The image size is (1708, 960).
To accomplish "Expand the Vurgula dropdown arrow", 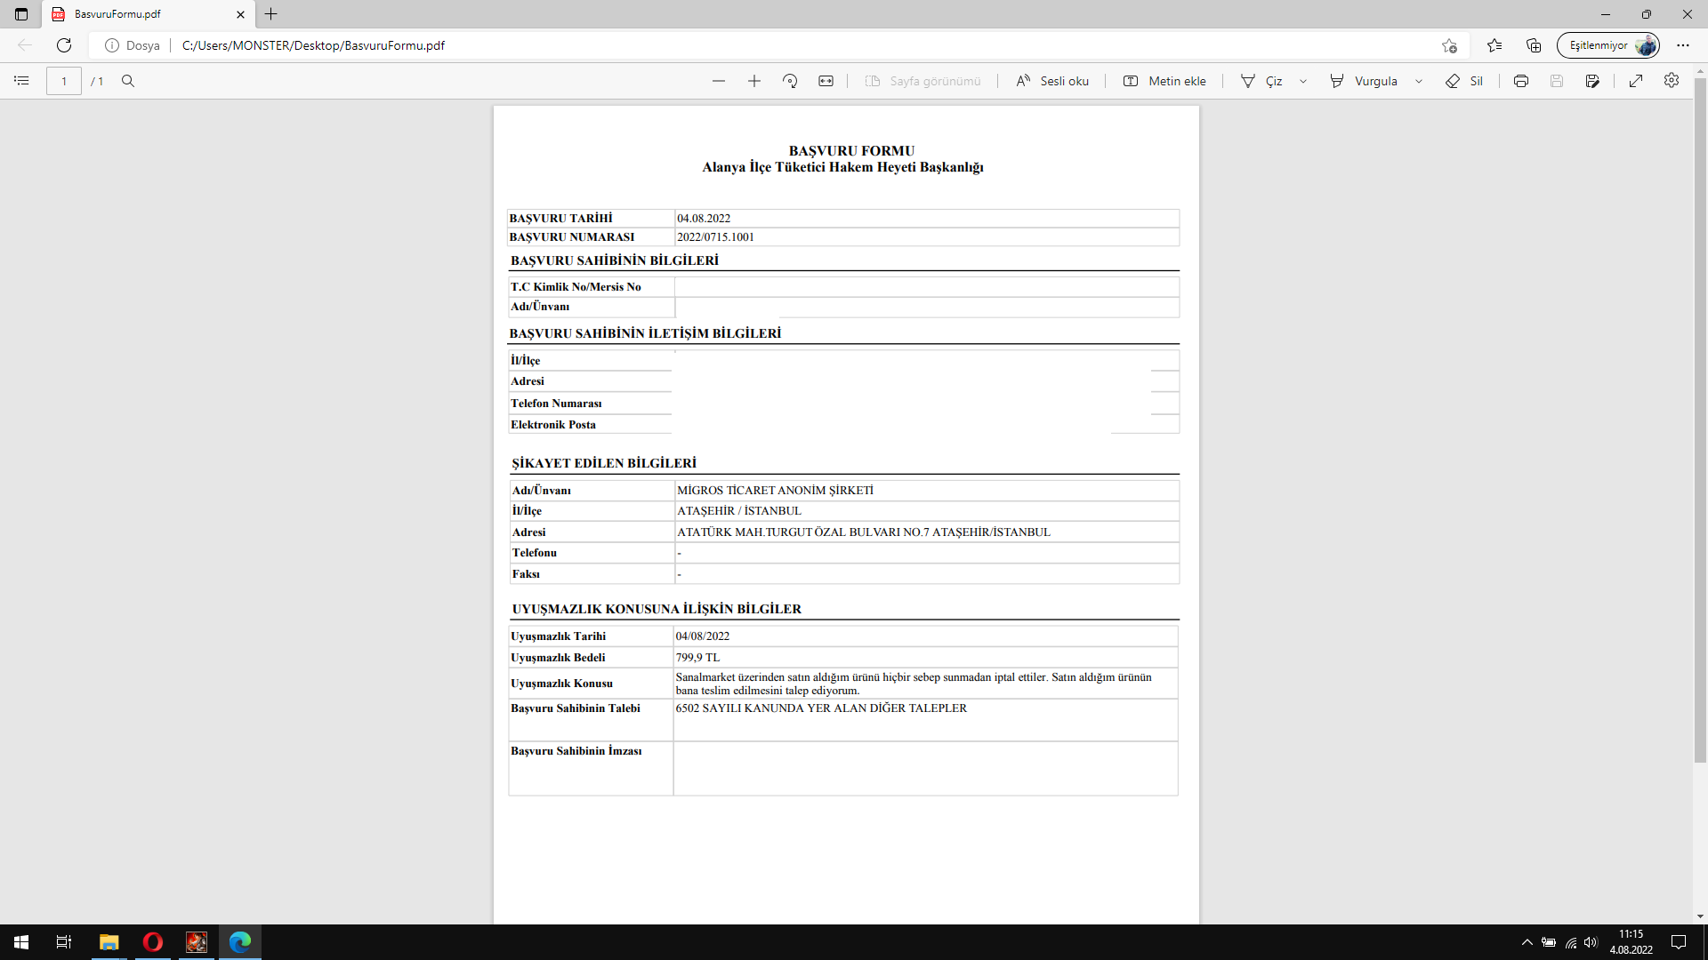I will point(1419,81).
